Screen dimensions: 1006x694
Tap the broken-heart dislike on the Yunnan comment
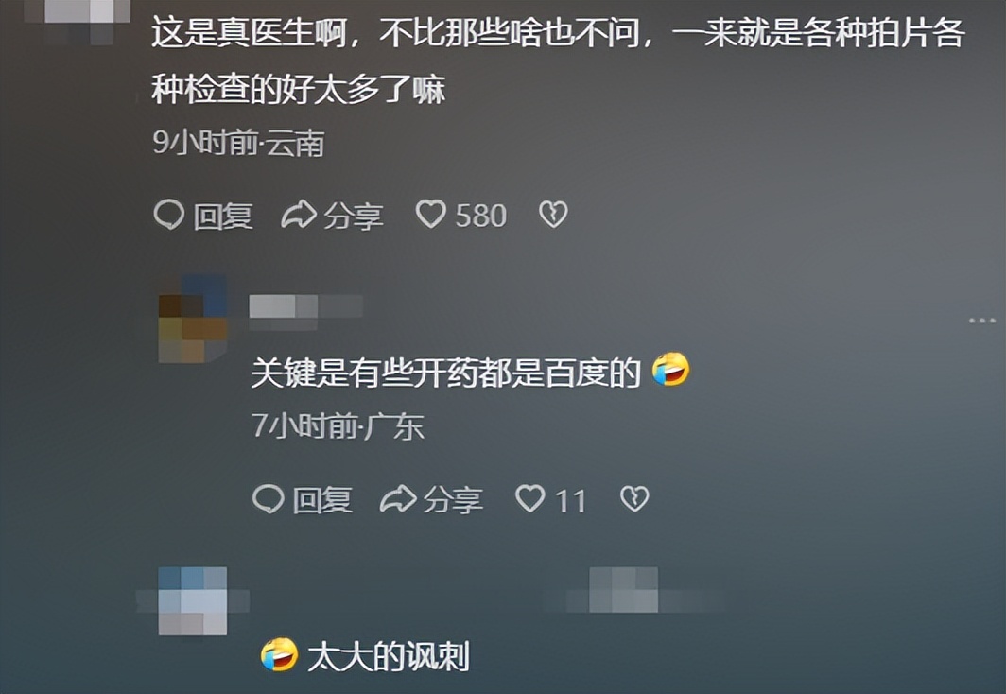(x=553, y=215)
